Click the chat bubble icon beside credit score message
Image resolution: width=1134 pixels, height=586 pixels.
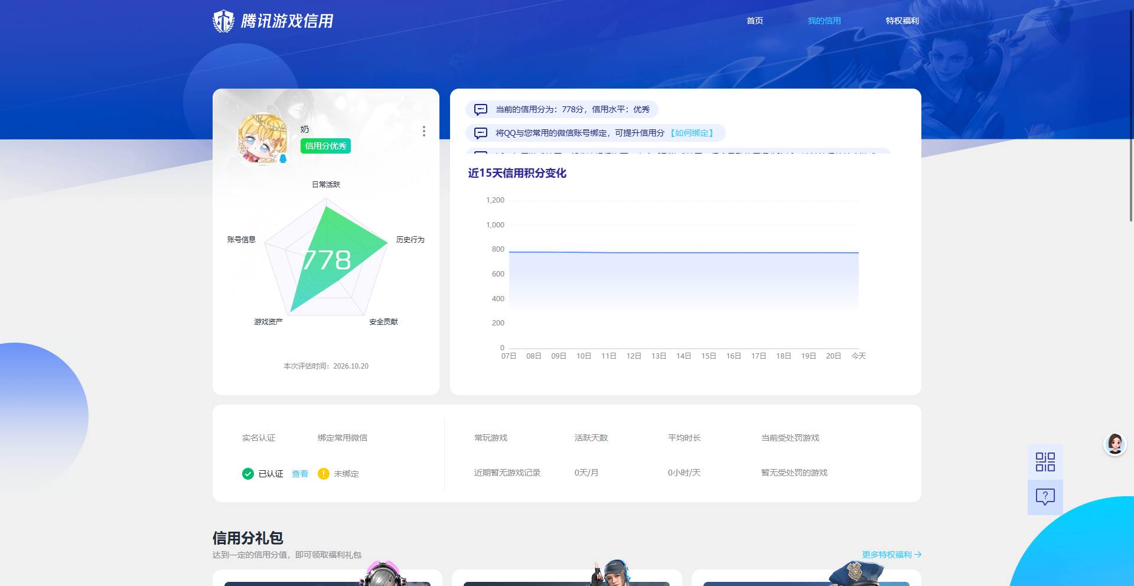(481, 109)
